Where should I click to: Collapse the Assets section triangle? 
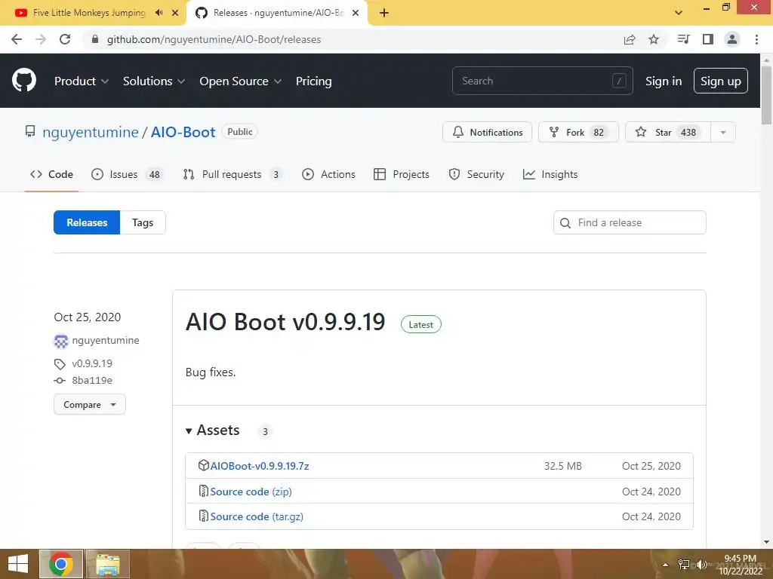point(188,430)
